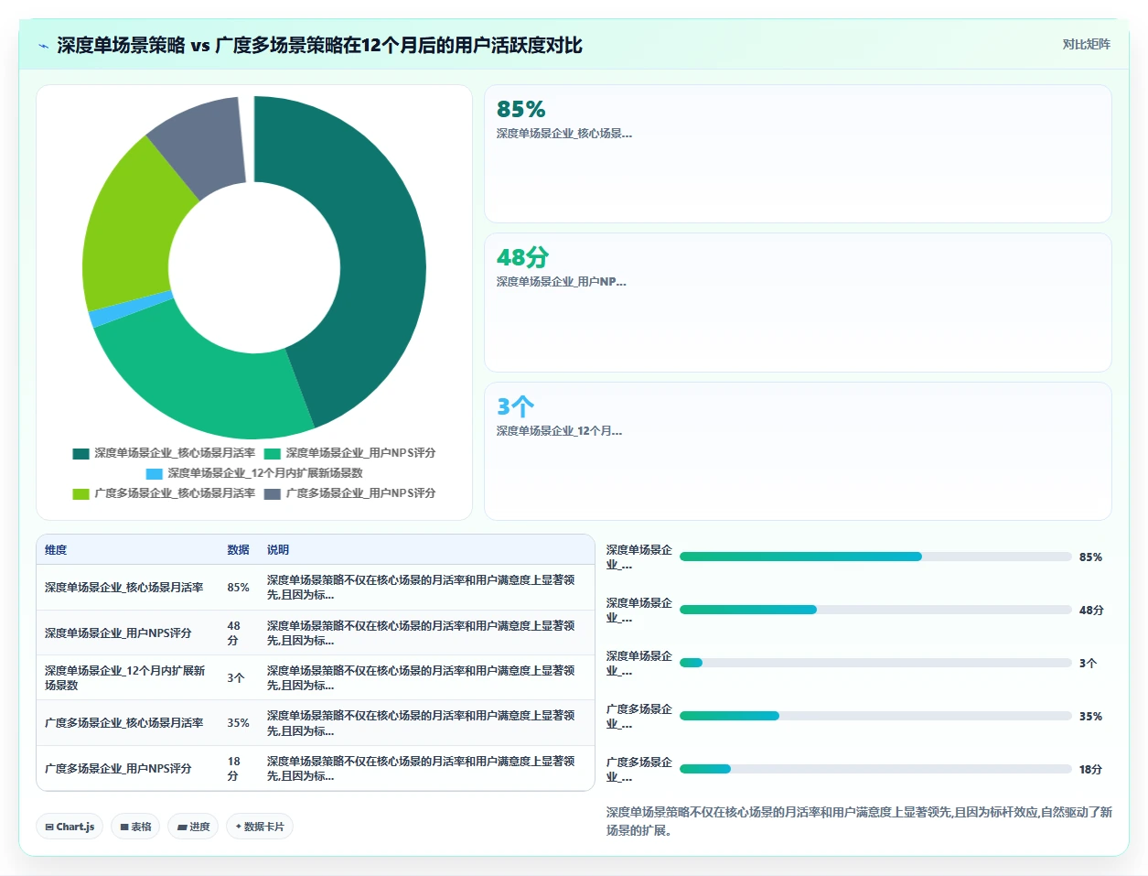
Task: Toggle legend swatch 广度多场景企业_用户NPS评分
Action: [273, 493]
